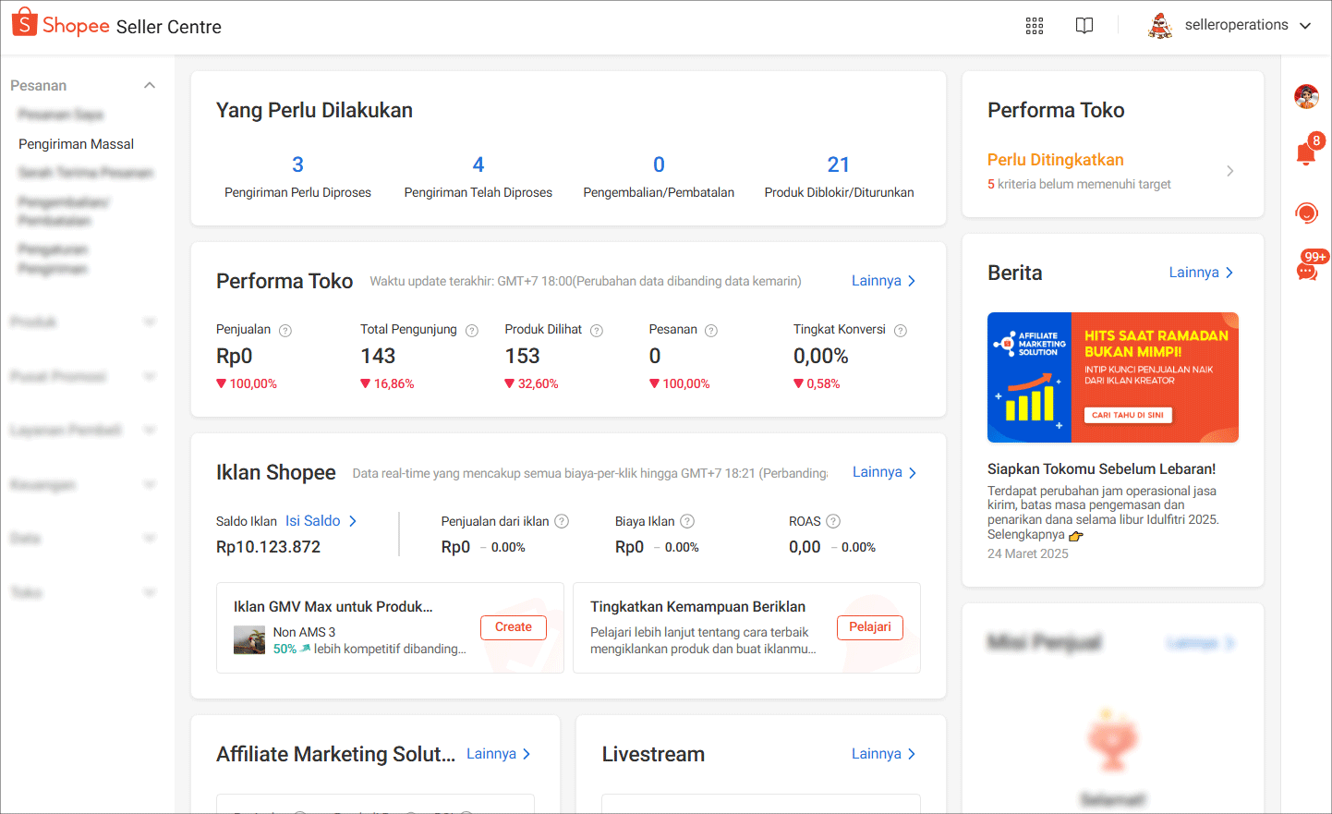
Task: Click the selleroperations avatar icon
Action: pyautogui.click(x=1160, y=26)
